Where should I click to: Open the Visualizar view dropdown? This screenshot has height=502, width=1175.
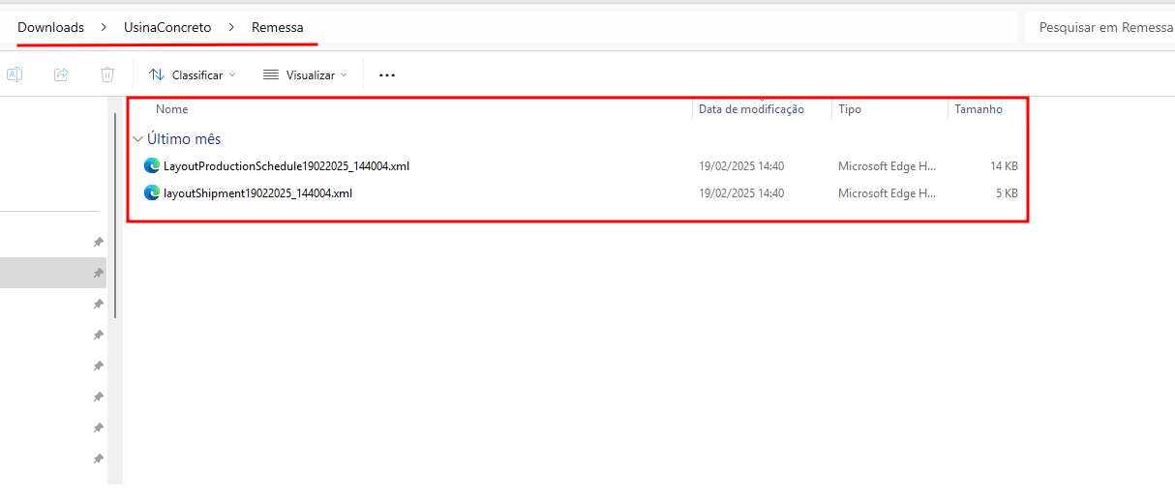click(305, 74)
